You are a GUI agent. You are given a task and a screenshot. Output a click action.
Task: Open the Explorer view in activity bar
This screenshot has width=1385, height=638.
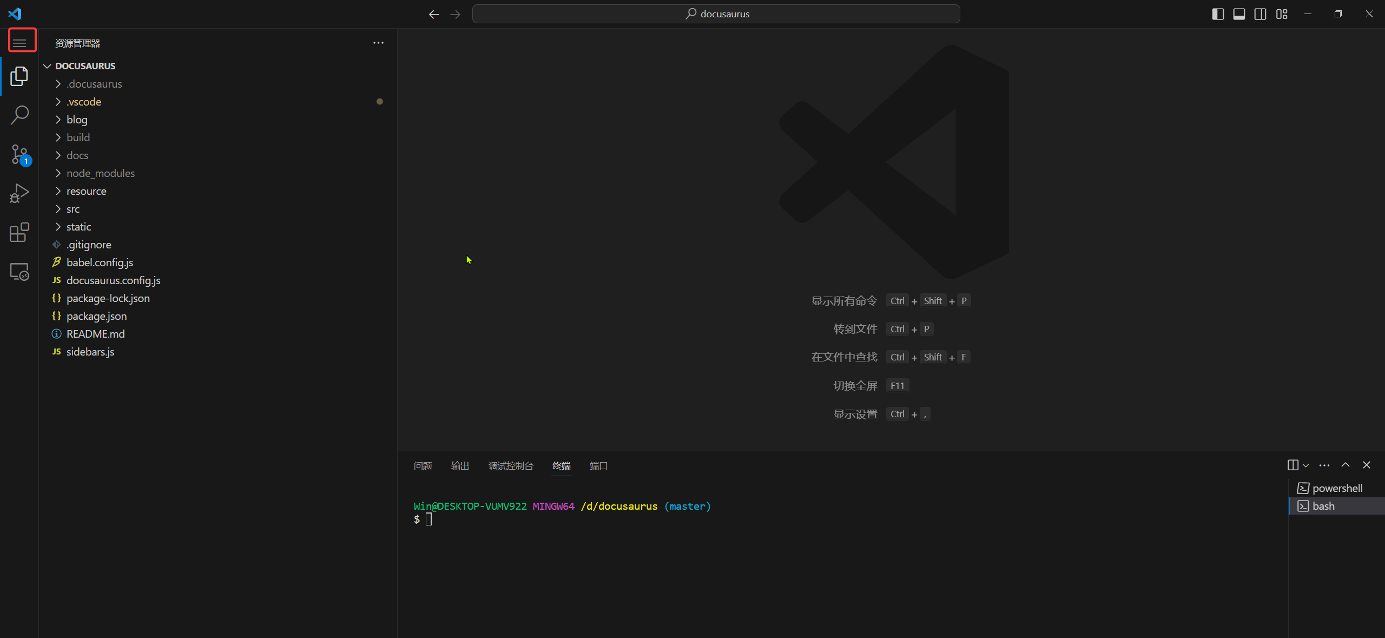[19, 76]
